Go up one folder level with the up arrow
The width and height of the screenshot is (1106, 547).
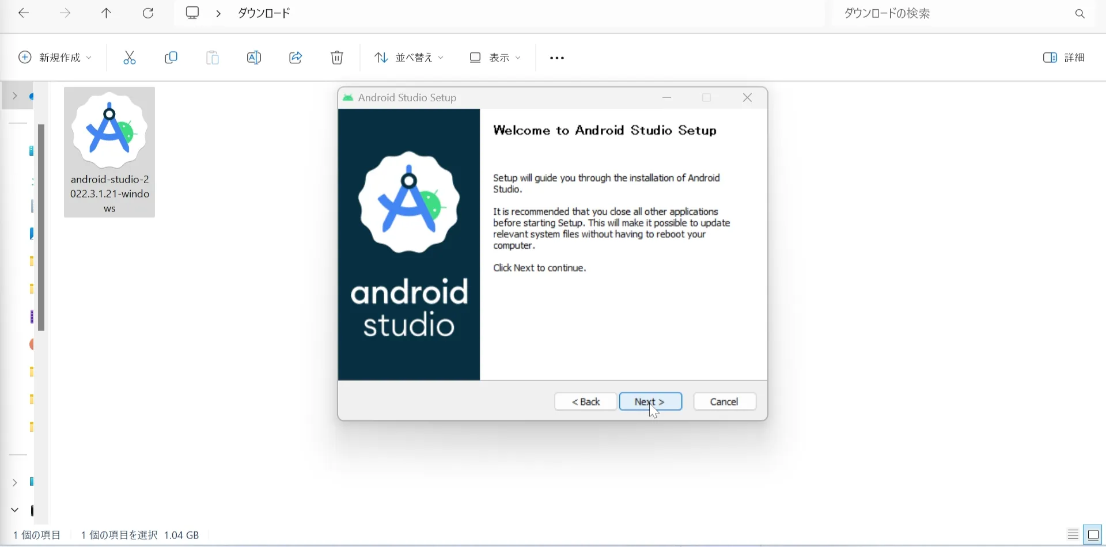pos(107,13)
